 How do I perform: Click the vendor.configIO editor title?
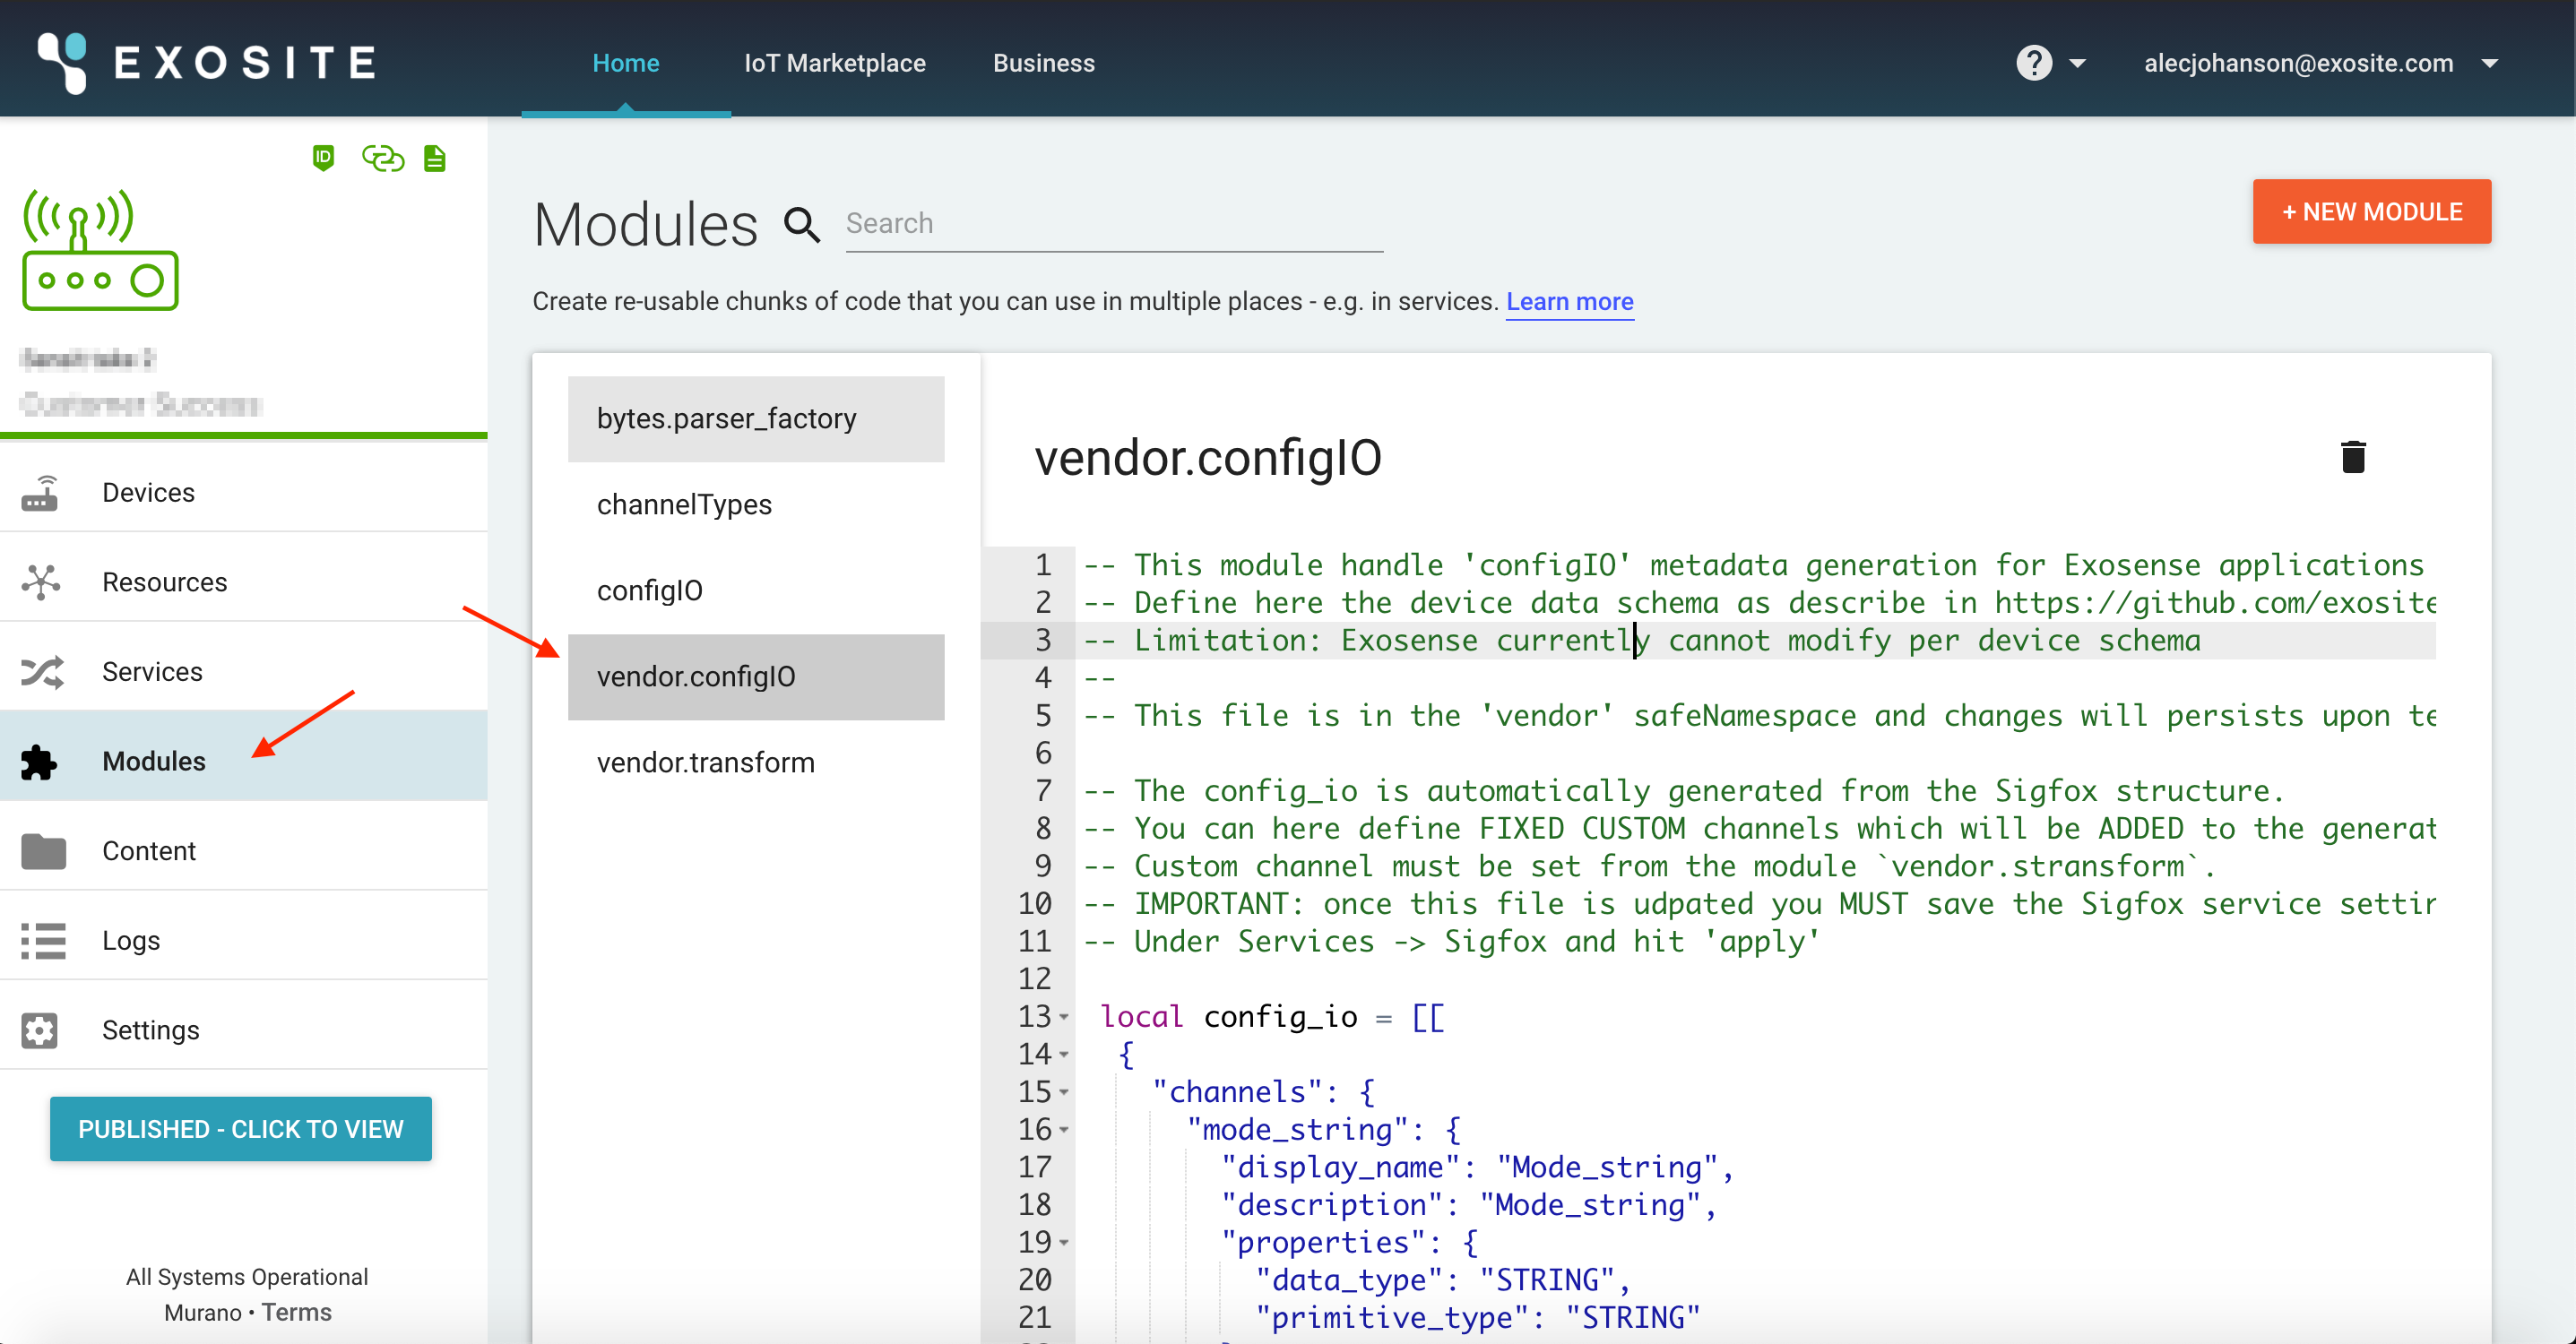[1208, 458]
